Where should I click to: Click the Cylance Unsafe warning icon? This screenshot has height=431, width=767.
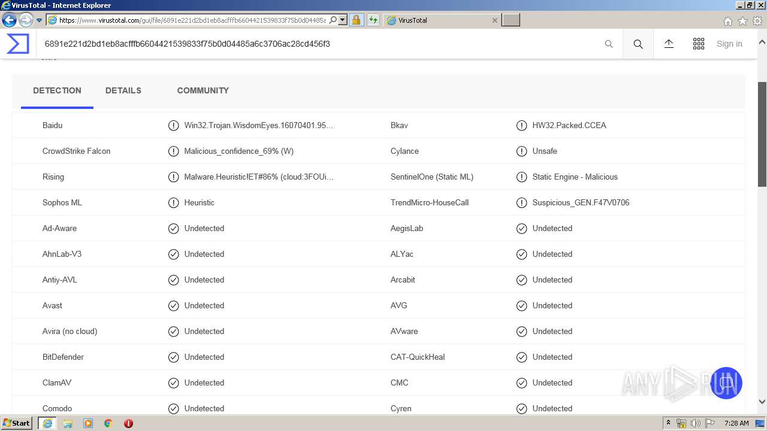coord(522,151)
